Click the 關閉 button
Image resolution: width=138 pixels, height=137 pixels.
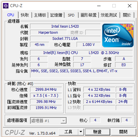click(x=123, y=132)
